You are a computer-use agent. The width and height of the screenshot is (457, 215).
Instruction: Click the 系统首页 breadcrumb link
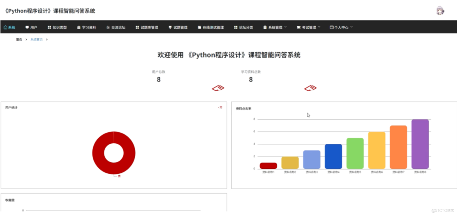pyautogui.click(x=37, y=40)
